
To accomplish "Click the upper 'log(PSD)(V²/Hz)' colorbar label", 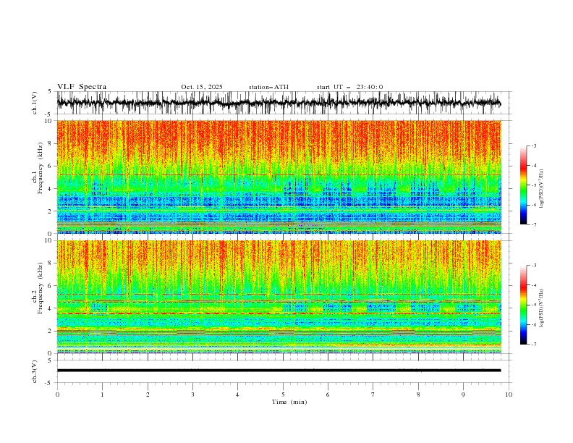I will click(x=541, y=189).
